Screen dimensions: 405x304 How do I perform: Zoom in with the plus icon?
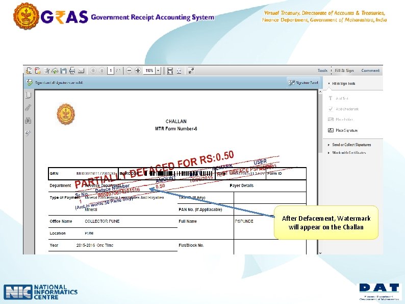point(138,71)
